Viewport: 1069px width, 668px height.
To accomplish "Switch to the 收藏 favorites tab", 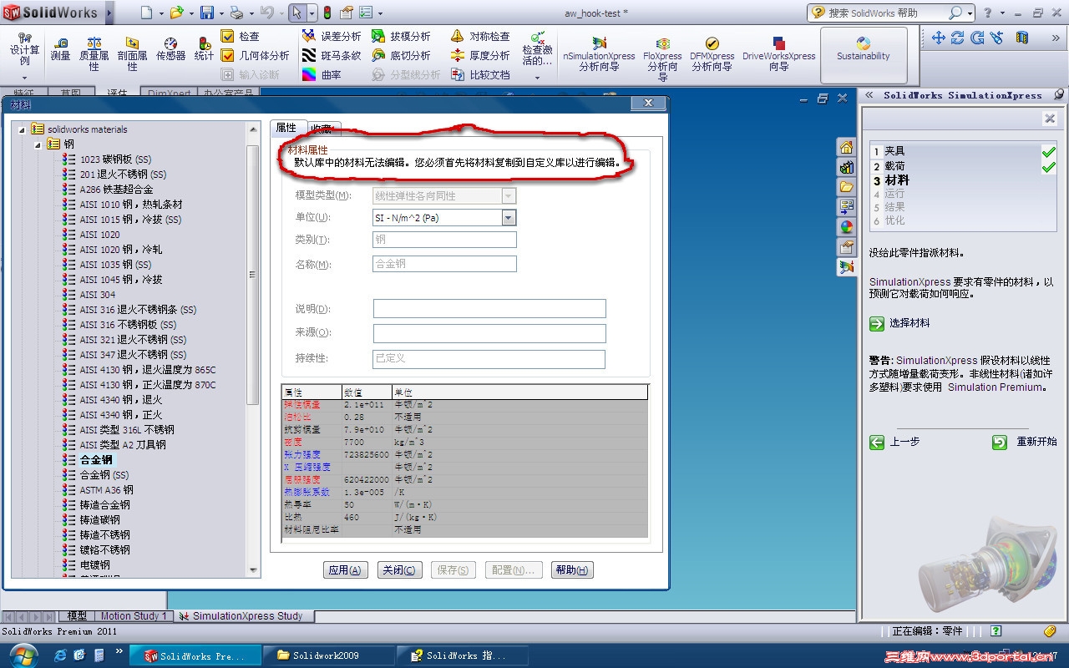I will 322,129.
